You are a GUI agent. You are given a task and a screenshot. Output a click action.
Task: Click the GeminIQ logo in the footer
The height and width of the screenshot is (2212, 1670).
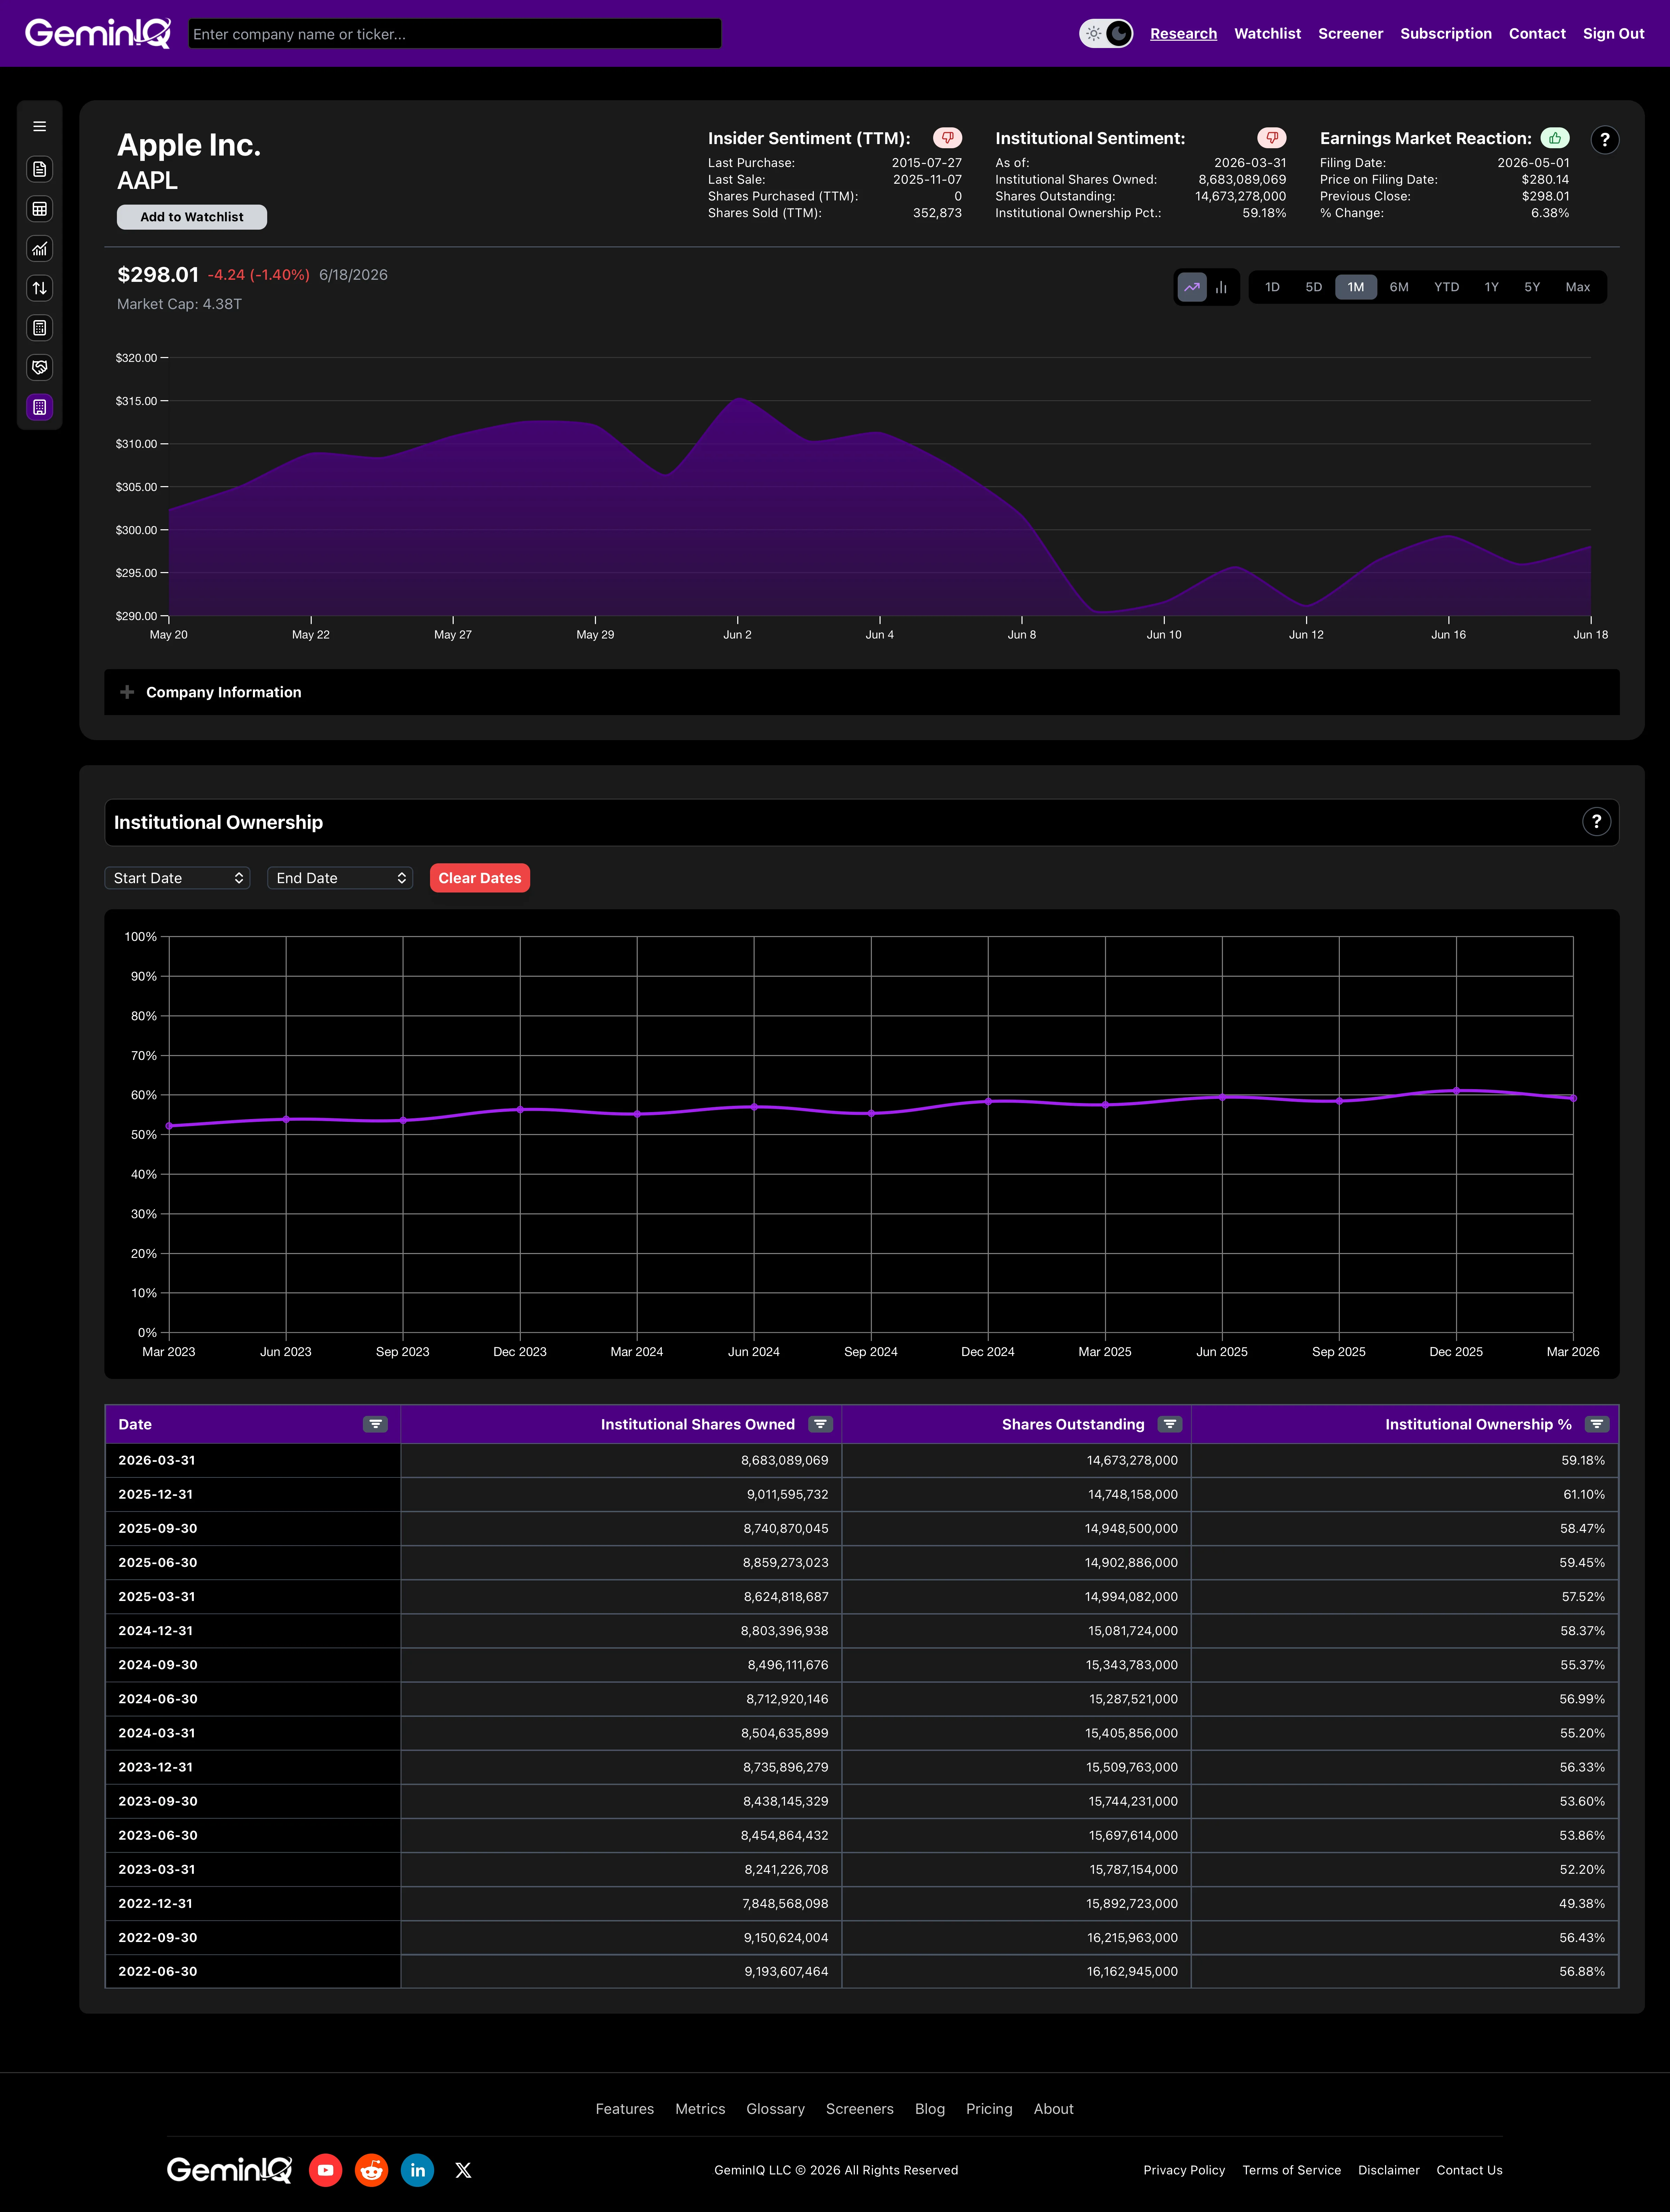(229, 2170)
